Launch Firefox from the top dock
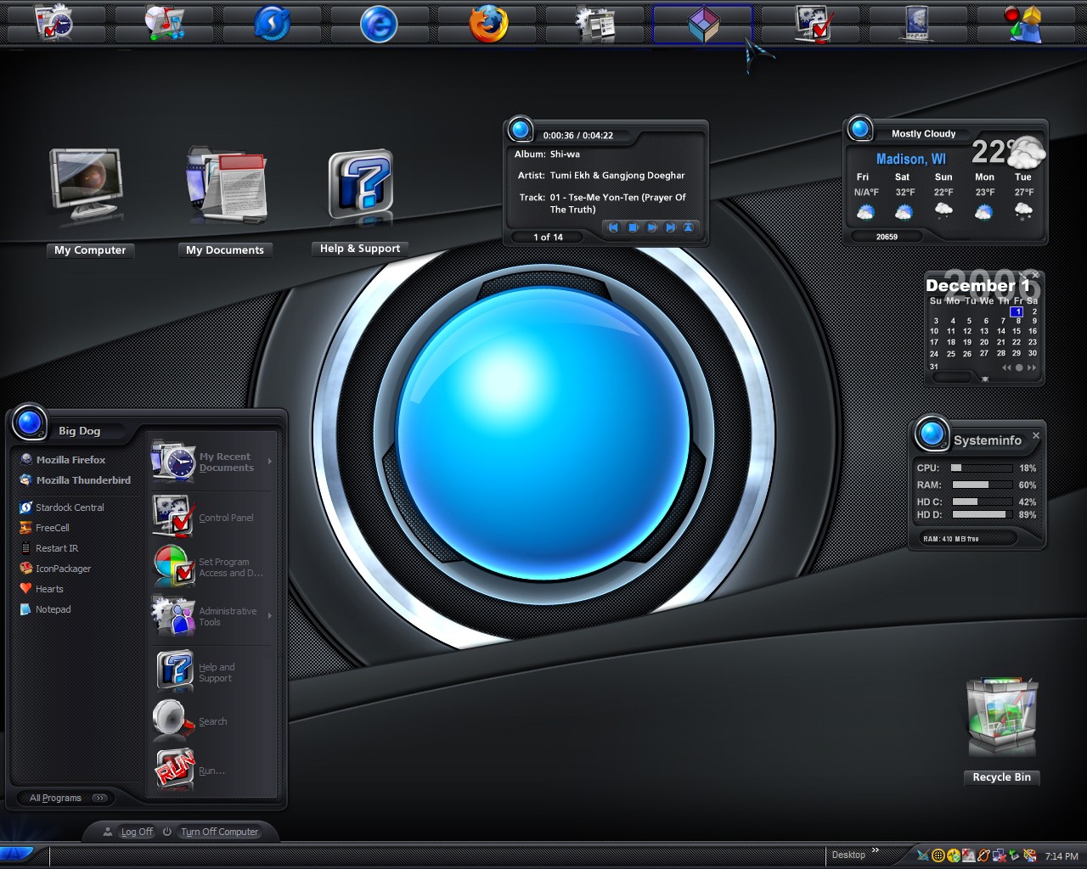This screenshot has height=869, width=1087. point(488,23)
